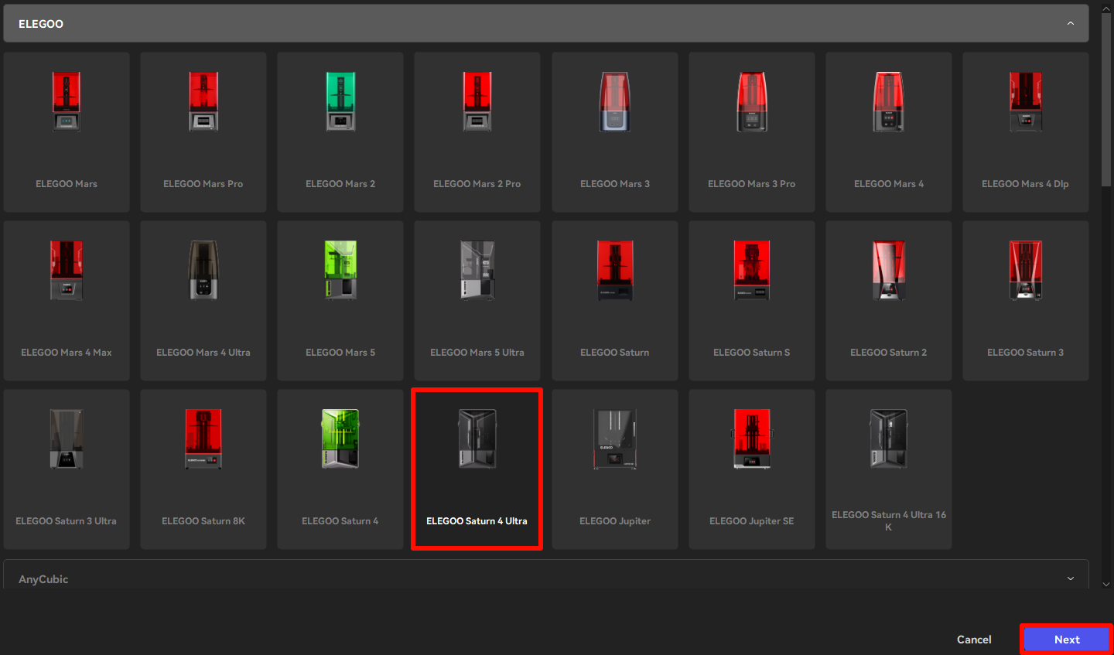The height and width of the screenshot is (655, 1114).
Task: Click the Next button
Action: tap(1067, 640)
